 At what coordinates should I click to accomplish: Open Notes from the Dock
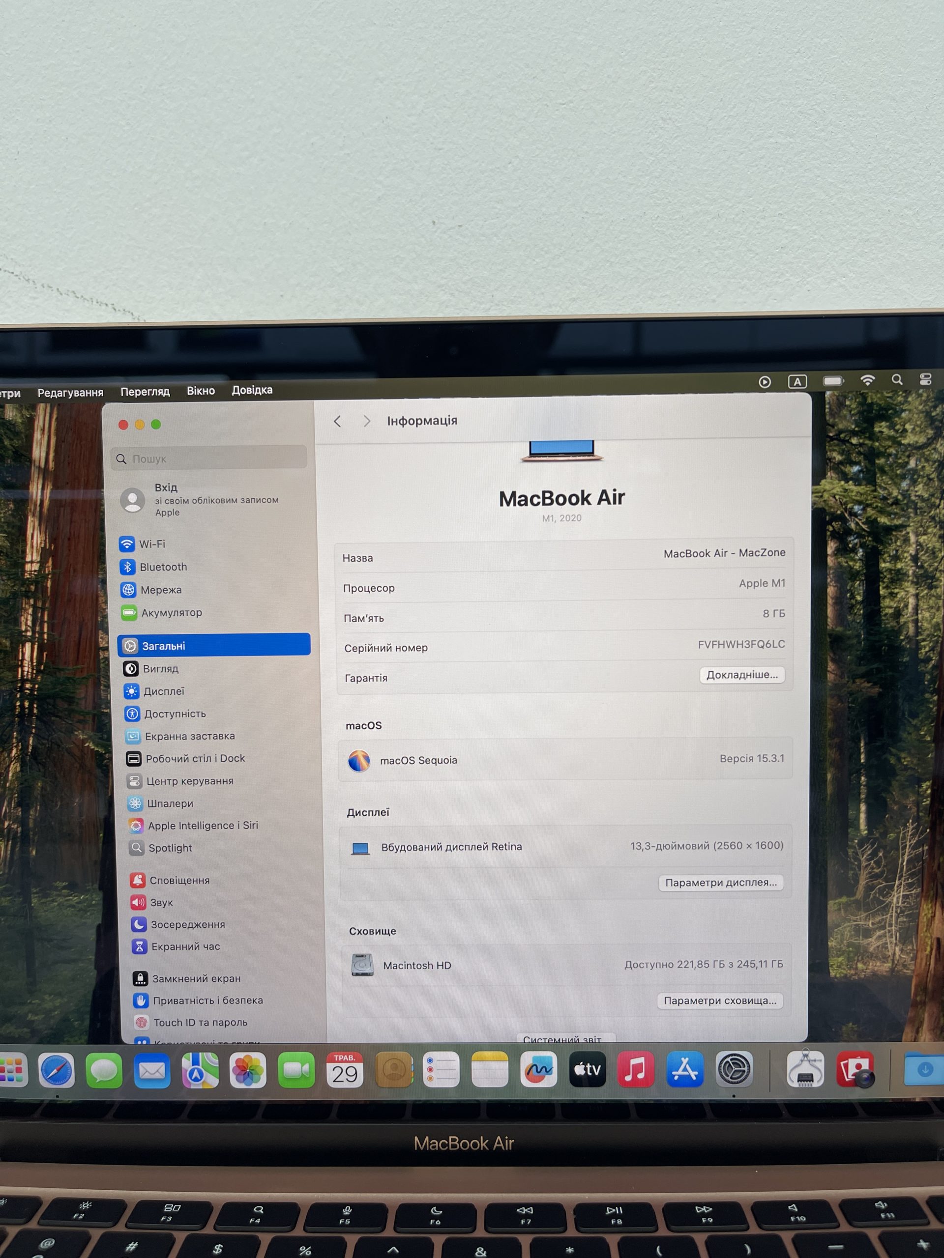point(490,1070)
